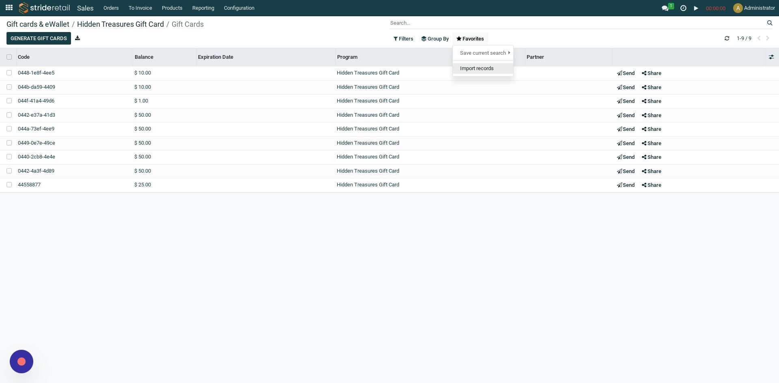
Task: Send gift card 044b-da59-4409
Action: tap(626, 88)
